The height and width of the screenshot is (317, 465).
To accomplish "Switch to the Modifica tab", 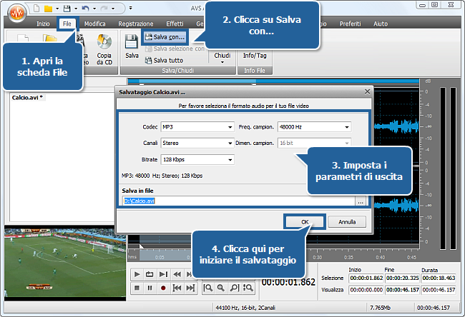I will pos(95,24).
